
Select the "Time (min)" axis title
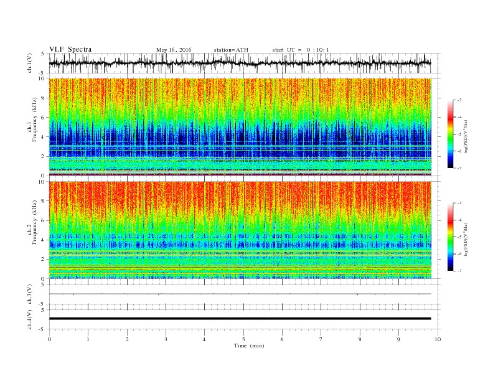point(249,346)
